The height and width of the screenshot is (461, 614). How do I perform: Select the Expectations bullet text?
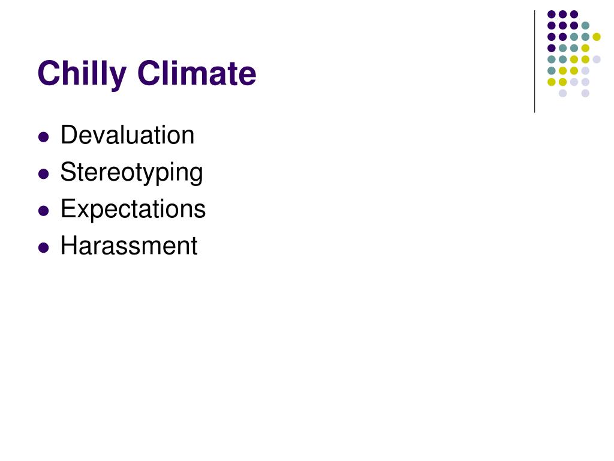pyautogui.click(x=133, y=209)
